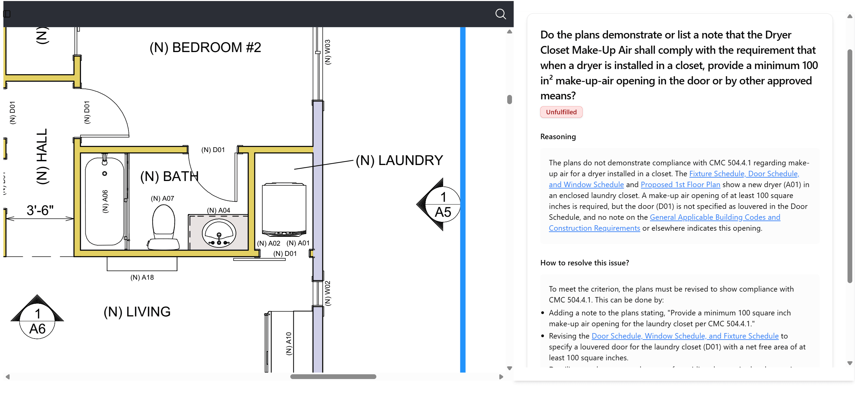Image resolution: width=855 pixels, height=394 pixels.
Task: Click the (N) LAUNDRY label
Action: (x=399, y=160)
